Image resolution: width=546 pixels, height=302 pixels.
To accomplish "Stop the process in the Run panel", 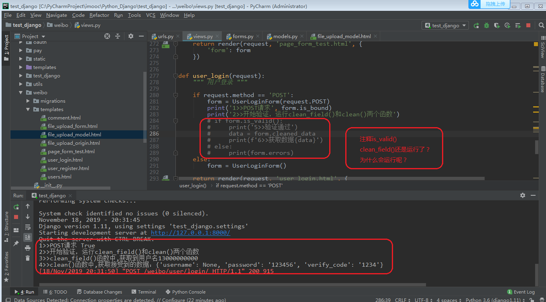I will [x=16, y=217].
